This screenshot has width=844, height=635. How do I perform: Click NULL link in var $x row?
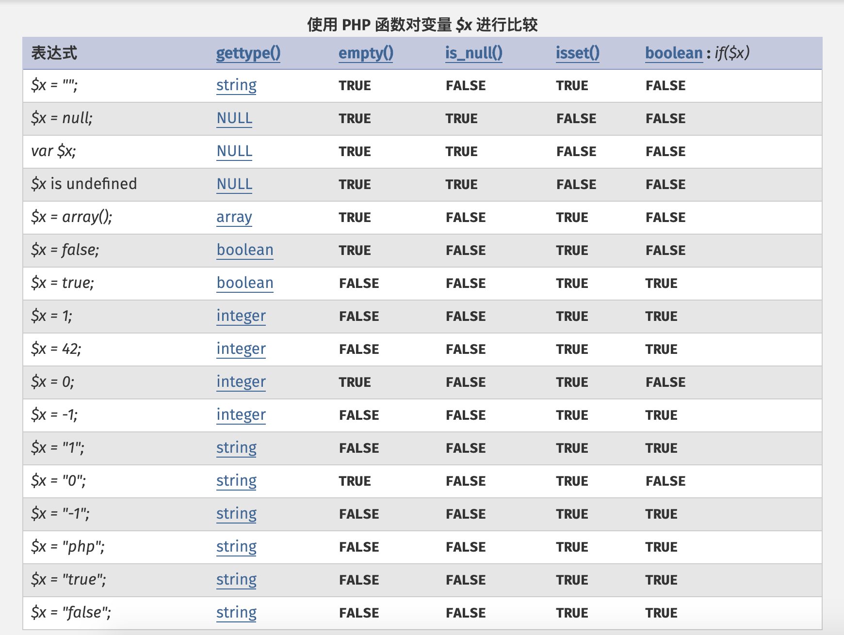tap(234, 151)
